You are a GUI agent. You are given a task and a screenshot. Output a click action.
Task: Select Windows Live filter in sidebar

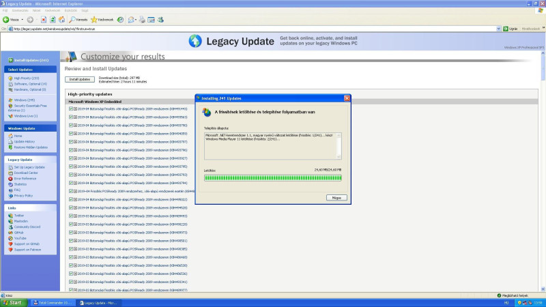tap(25, 116)
